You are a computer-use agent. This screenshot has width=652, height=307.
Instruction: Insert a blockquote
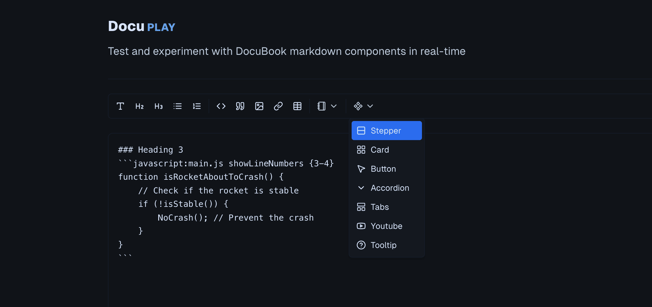240,106
